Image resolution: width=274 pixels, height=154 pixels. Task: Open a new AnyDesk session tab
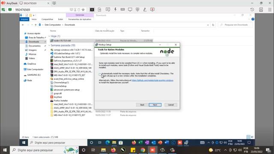pyautogui.click(x=54, y=3)
